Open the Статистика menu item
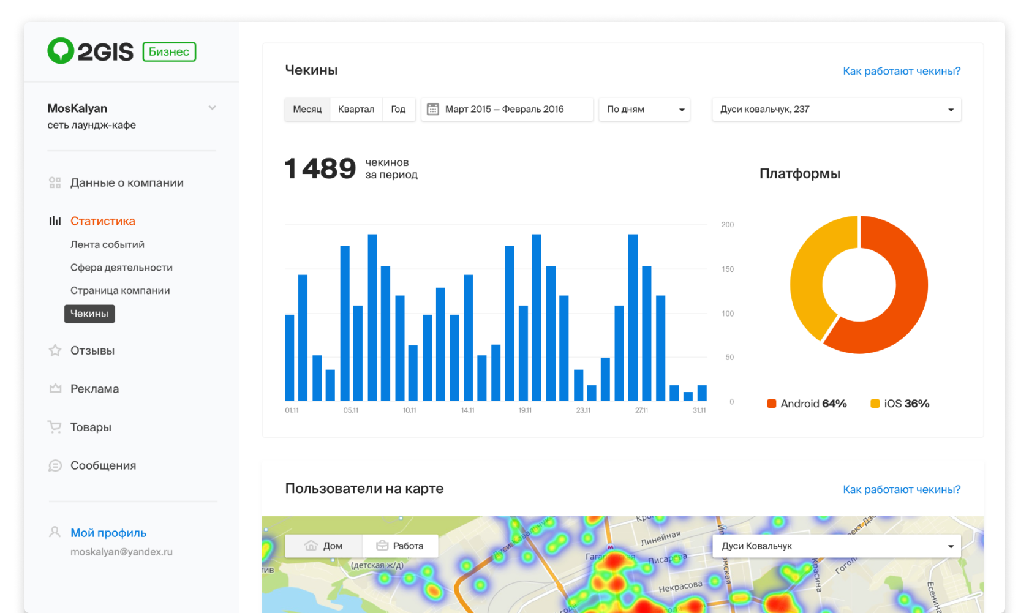The width and height of the screenshot is (1029, 613). pos(103,221)
